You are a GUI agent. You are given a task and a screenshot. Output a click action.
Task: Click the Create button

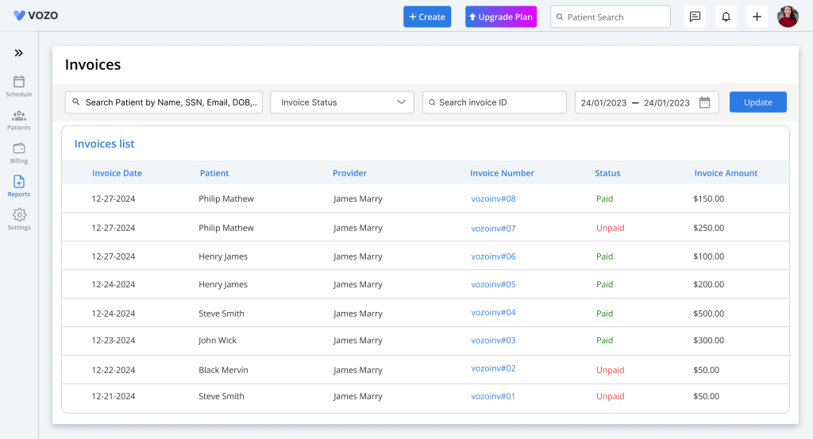[x=427, y=17]
